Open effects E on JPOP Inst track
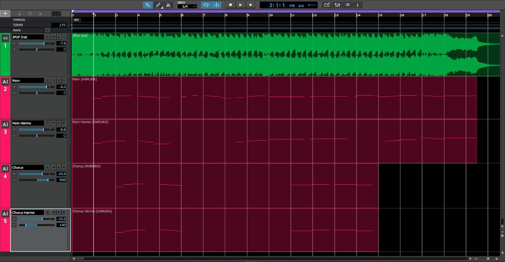505x262 pixels. [47, 37]
